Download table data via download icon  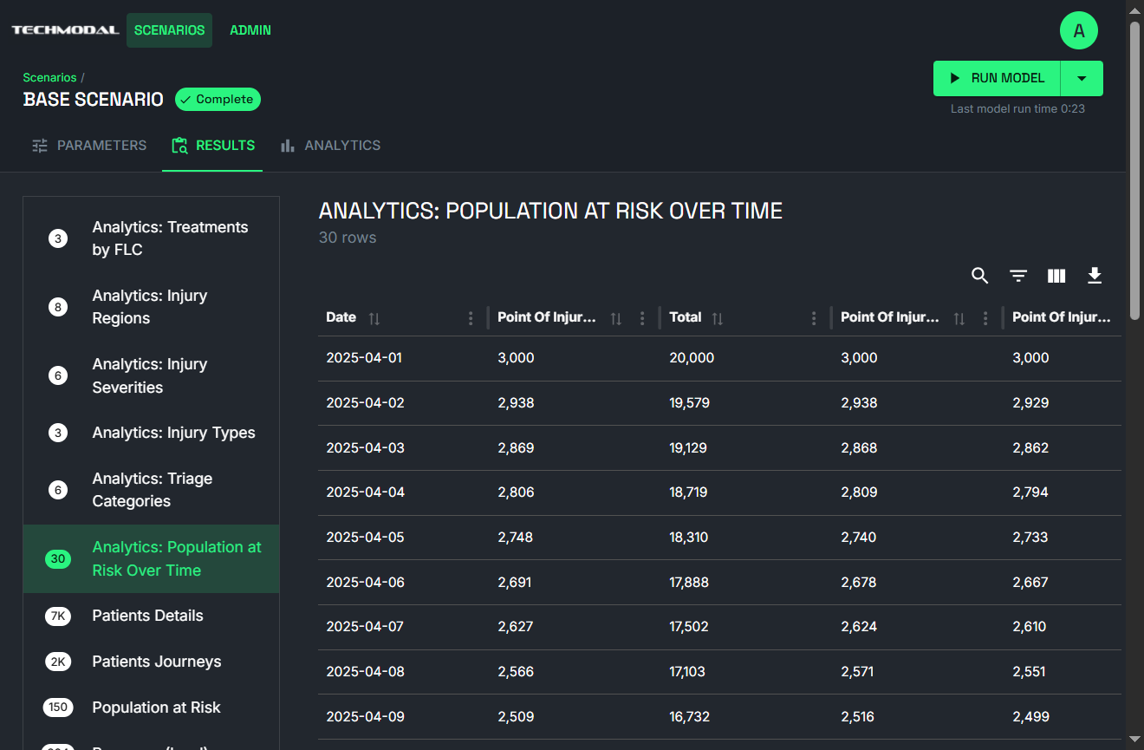click(1095, 276)
